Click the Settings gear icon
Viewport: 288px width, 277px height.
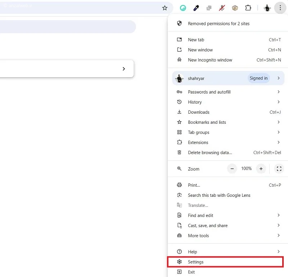(x=179, y=262)
